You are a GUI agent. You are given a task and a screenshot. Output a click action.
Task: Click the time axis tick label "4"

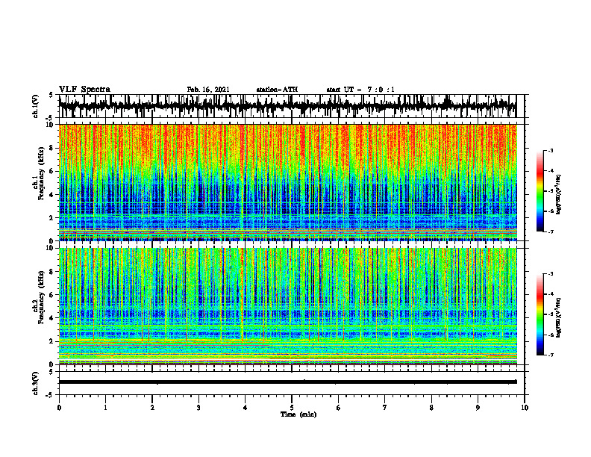pyautogui.click(x=246, y=408)
